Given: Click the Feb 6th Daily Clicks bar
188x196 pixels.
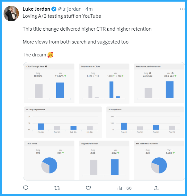Looking at the screenshot, I should coord(156,127).
